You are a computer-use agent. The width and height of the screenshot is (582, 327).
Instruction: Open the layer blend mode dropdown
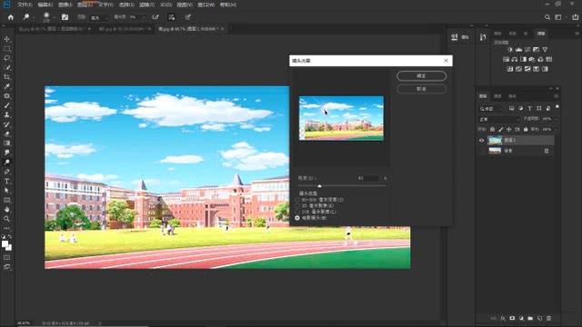[x=499, y=119]
